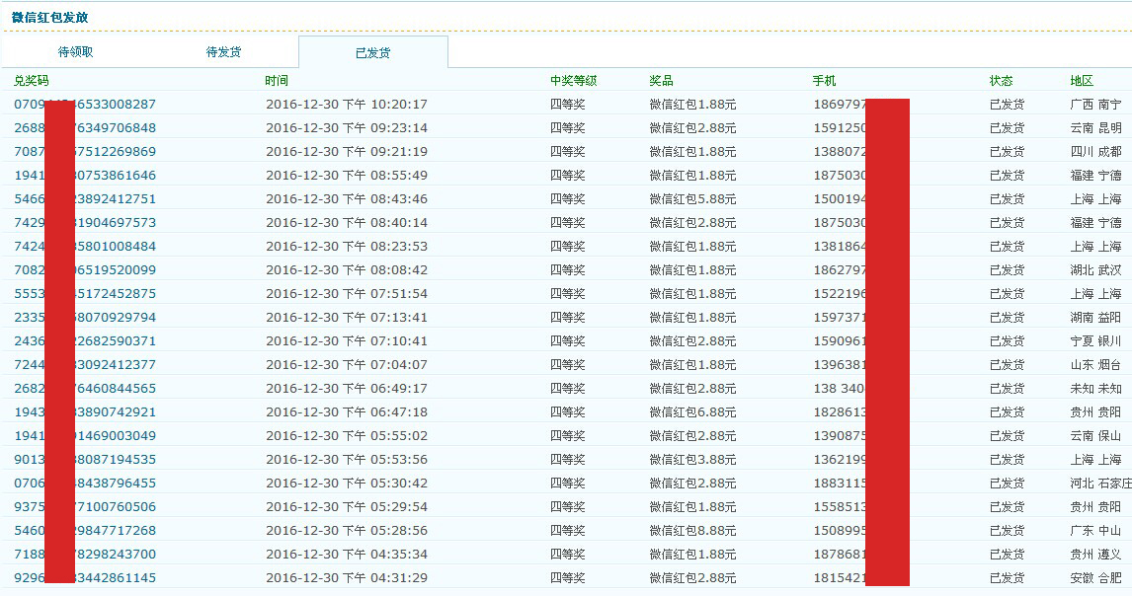Open redemption code ending 8087194535
Viewport: 1132px width, 596px height.
tap(85, 459)
